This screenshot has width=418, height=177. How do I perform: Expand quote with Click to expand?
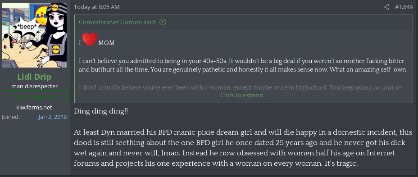point(244,95)
